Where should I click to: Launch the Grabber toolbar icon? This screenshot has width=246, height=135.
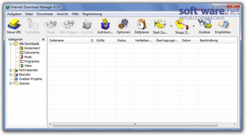[205, 24]
